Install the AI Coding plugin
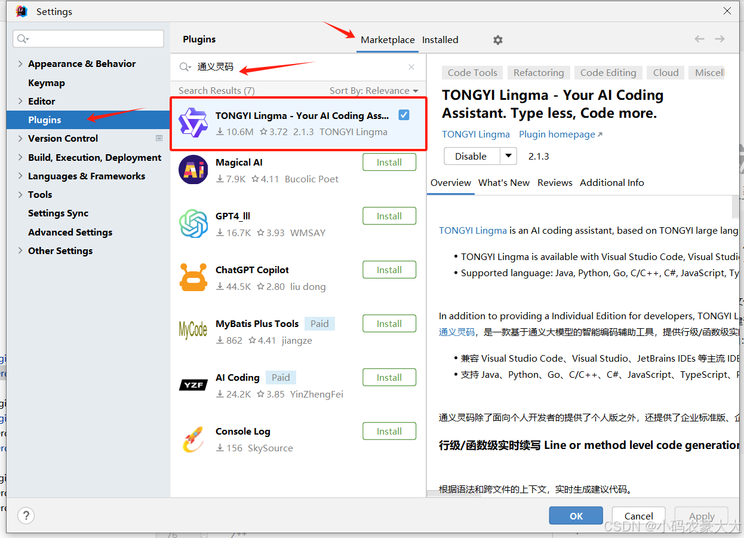Image resolution: width=744 pixels, height=538 pixels. coord(389,377)
